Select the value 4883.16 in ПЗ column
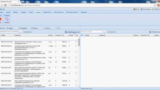Image resolution: width=160 pixels, height=90 pixels. click(x=64, y=42)
